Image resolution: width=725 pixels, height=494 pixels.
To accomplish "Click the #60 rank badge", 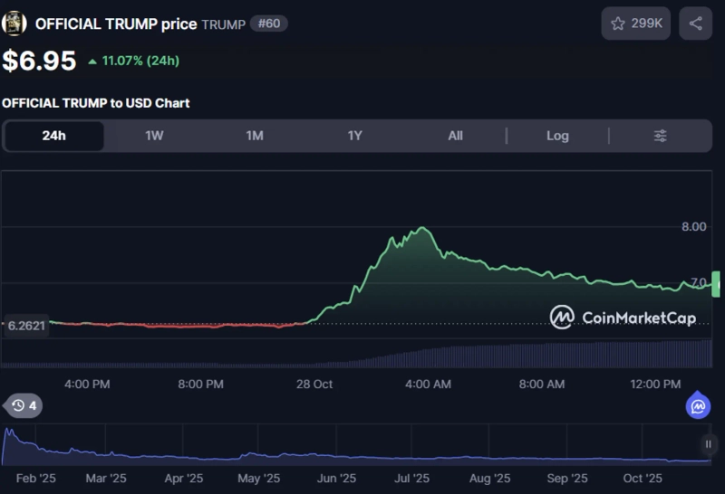I will click(x=268, y=24).
